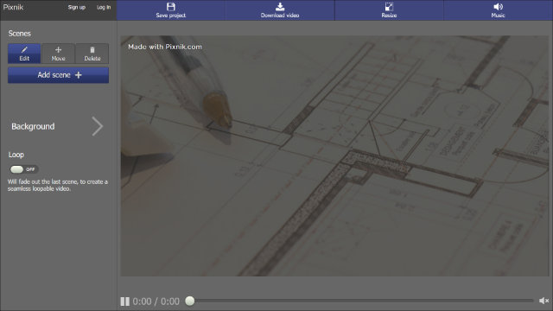Click the middle of the playback progress bar
The image size is (553, 311).
361,301
